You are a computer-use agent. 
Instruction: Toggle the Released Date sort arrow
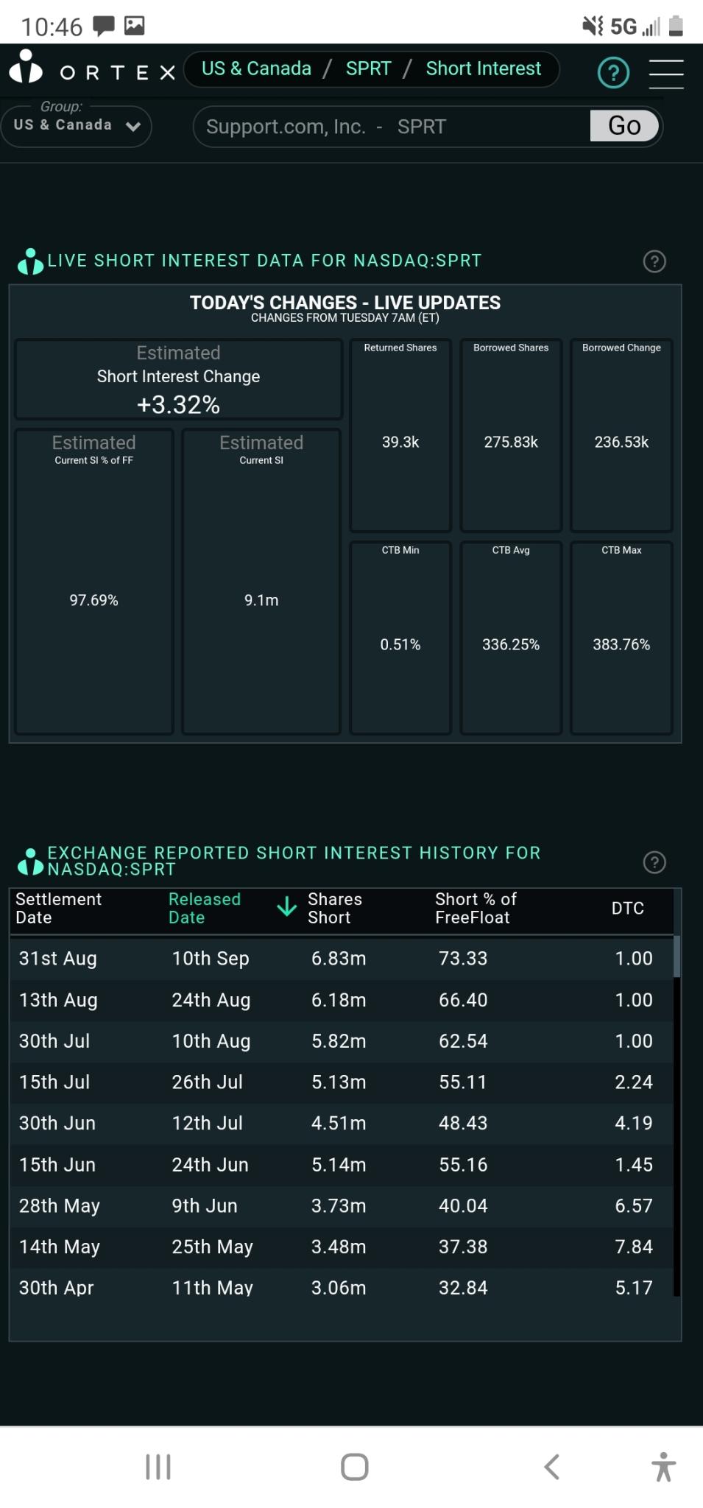(286, 908)
